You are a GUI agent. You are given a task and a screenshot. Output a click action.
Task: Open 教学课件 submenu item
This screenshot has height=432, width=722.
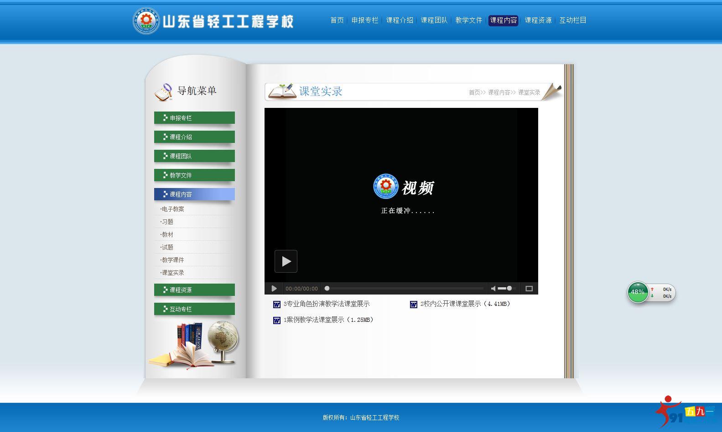pyautogui.click(x=173, y=260)
